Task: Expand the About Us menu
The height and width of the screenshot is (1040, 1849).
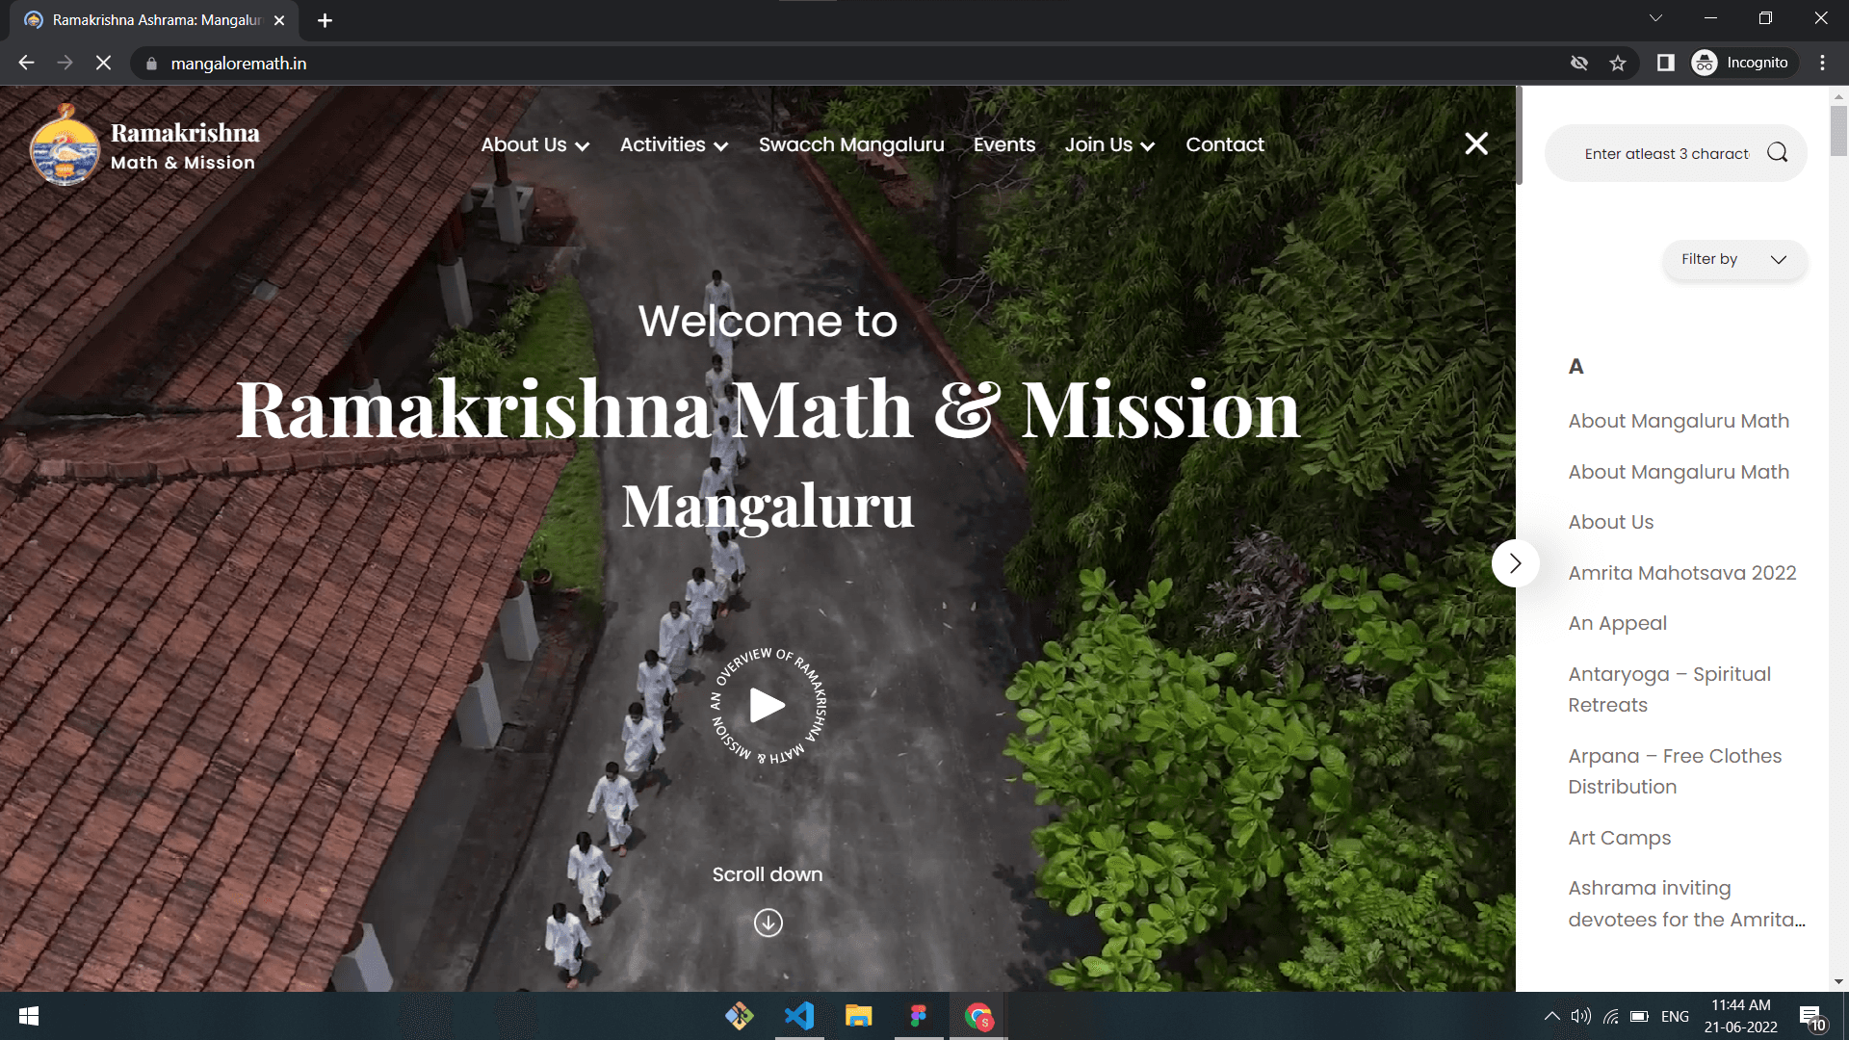Action: (534, 144)
